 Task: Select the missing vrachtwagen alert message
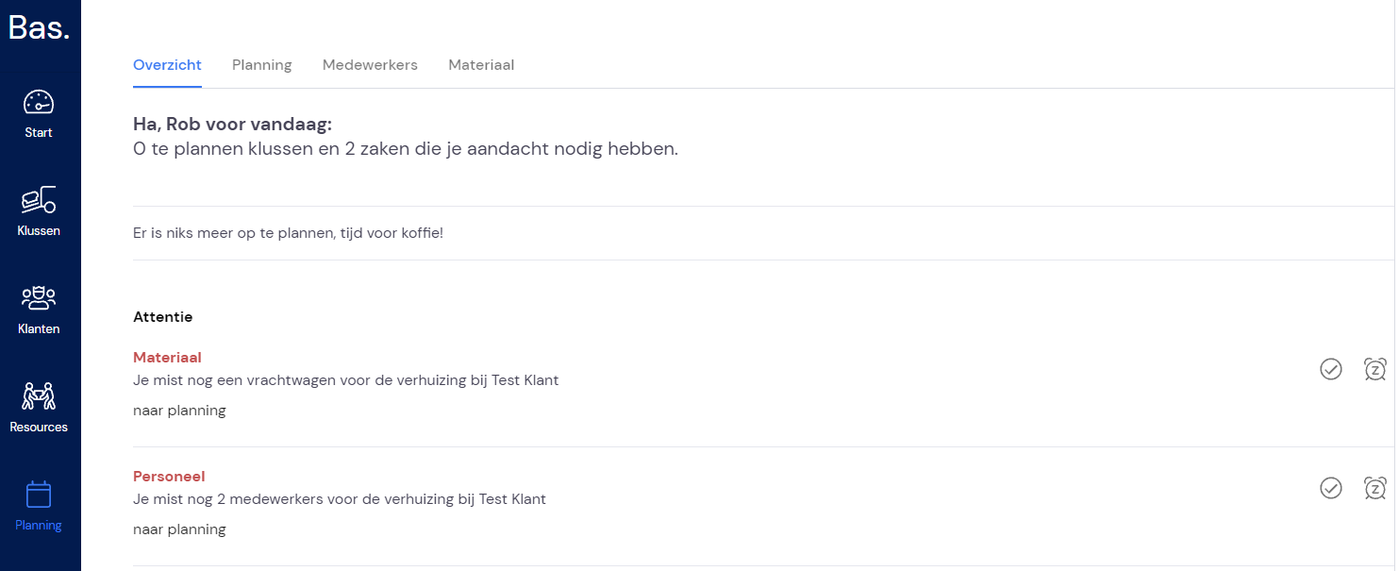pyautogui.click(x=346, y=380)
